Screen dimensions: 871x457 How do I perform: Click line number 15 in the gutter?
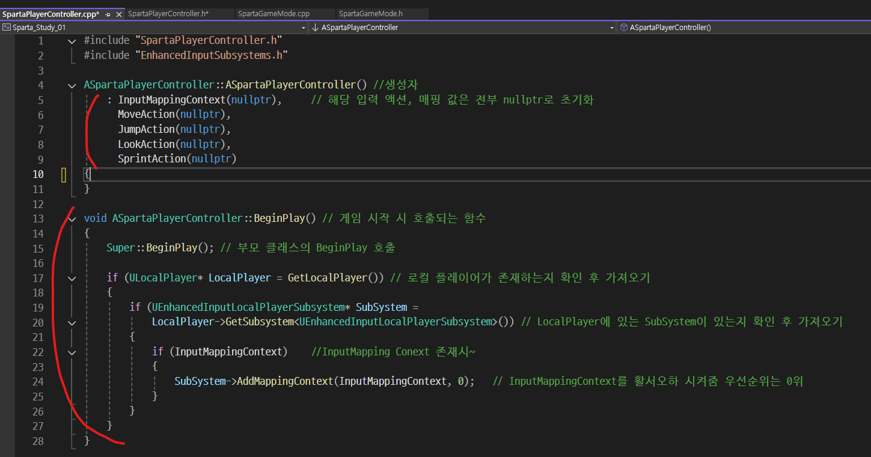(38, 248)
